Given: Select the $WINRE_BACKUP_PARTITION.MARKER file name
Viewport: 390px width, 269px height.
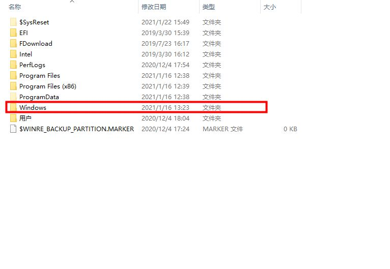Looking at the screenshot, I should point(76,129).
